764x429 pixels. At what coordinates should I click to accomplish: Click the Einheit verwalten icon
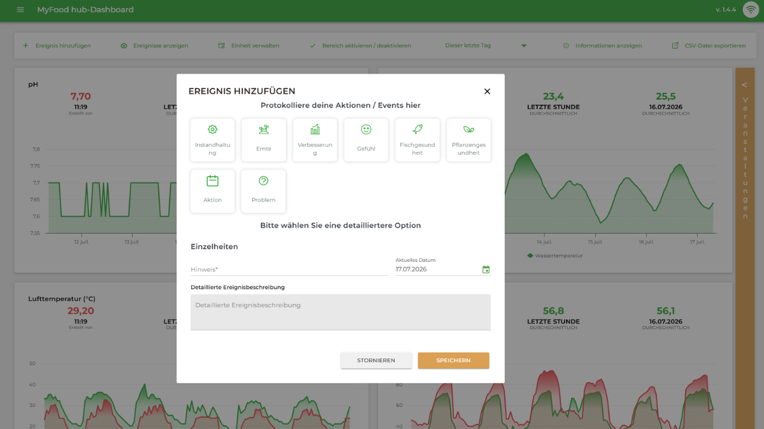[x=222, y=46]
